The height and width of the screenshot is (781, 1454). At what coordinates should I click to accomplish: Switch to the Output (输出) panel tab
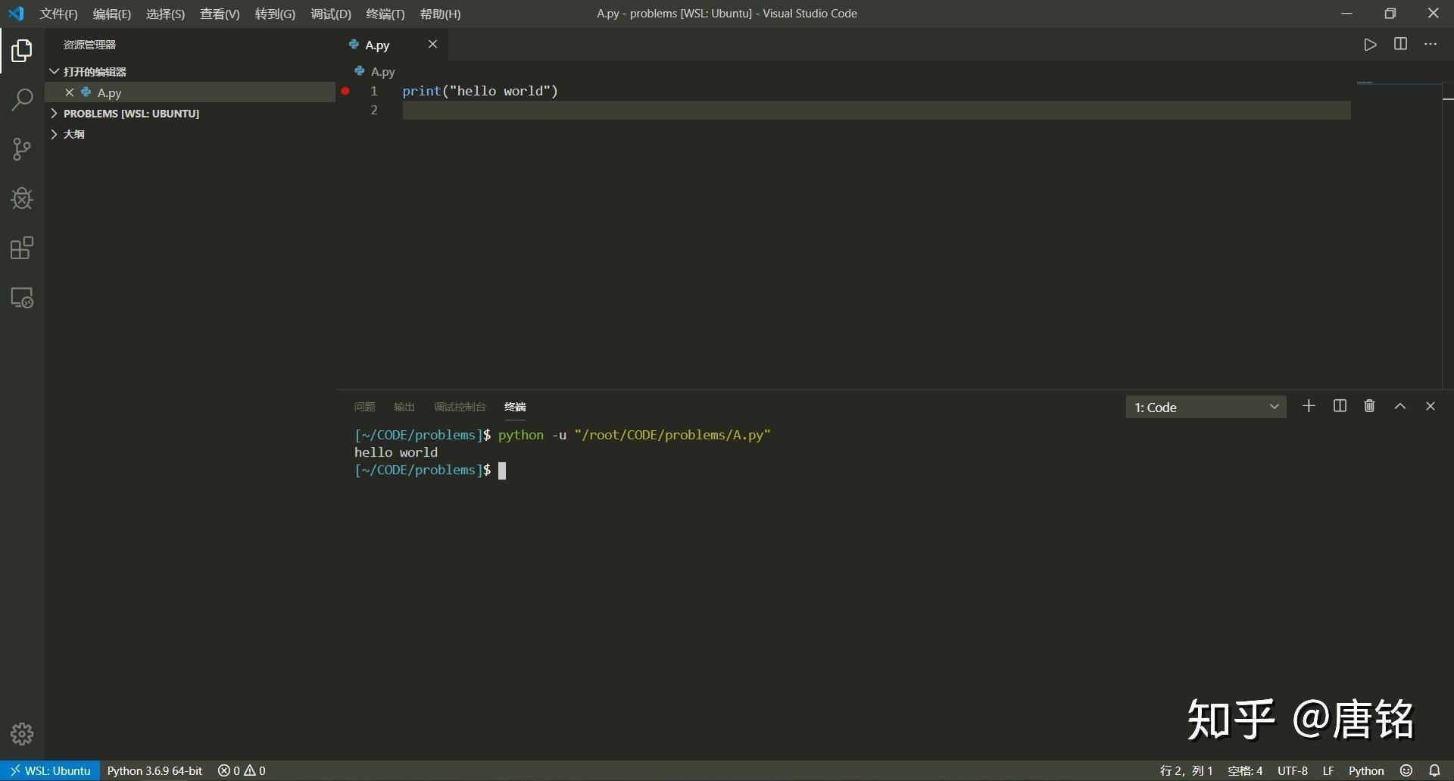[x=404, y=407]
